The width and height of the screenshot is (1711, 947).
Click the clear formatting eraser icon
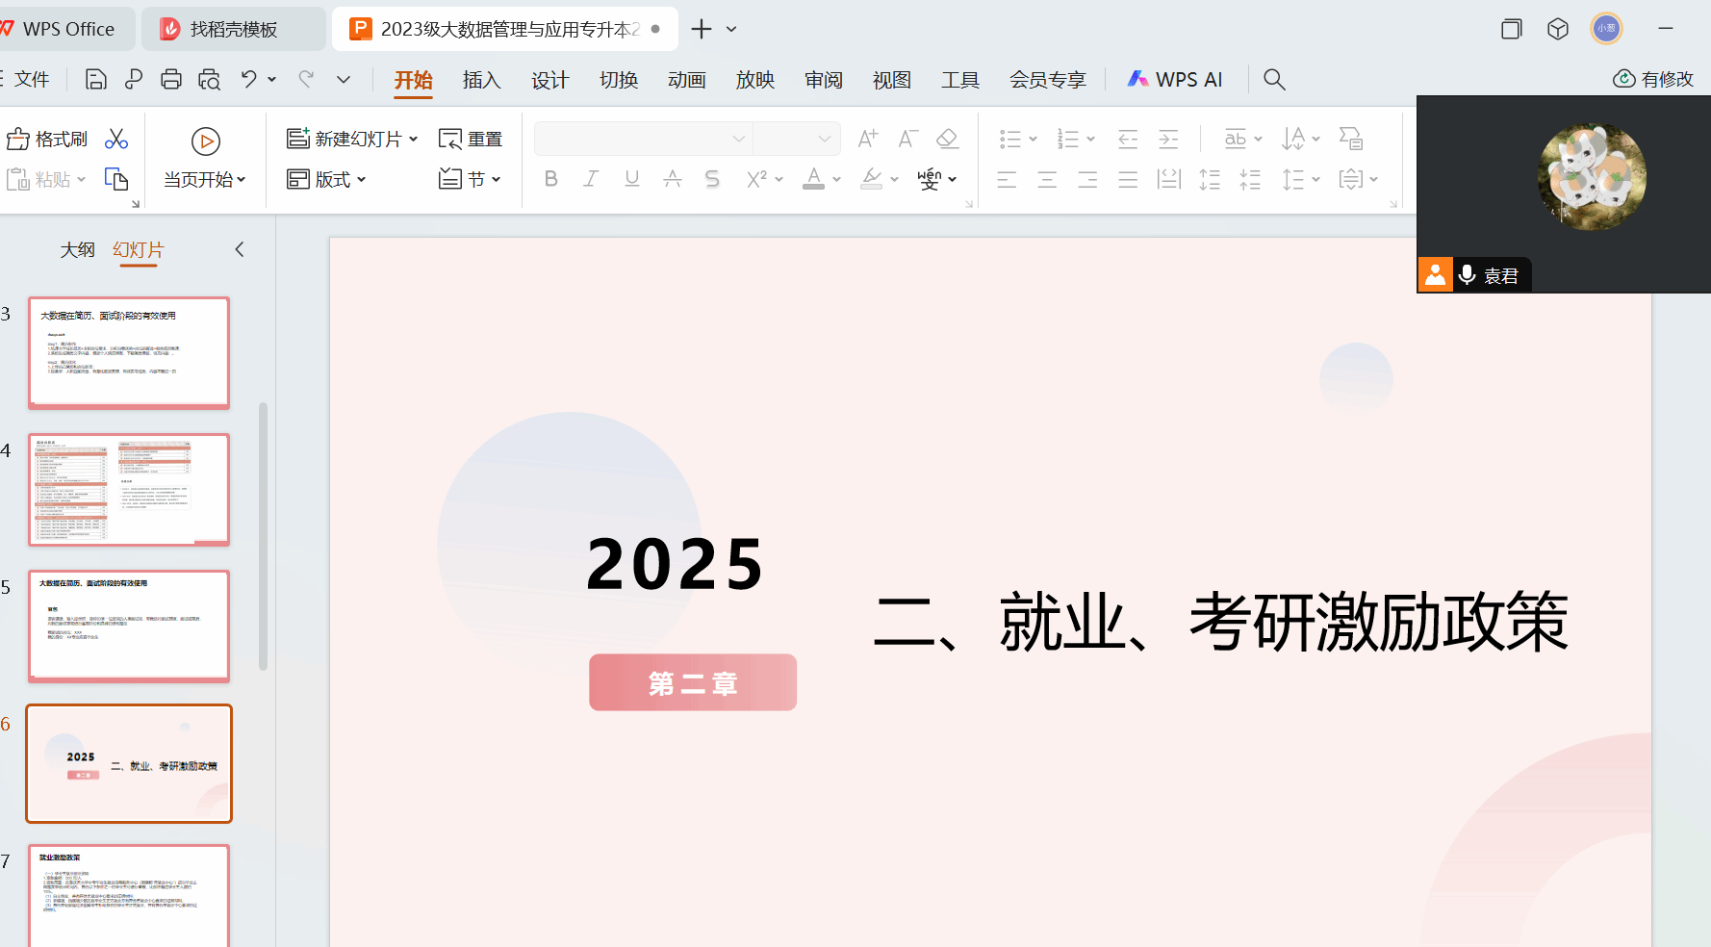[x=947, y=140]
